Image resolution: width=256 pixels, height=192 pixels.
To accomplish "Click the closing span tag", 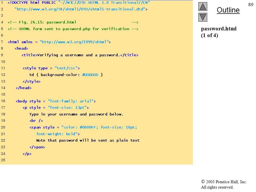I will (x=37, y=147).
